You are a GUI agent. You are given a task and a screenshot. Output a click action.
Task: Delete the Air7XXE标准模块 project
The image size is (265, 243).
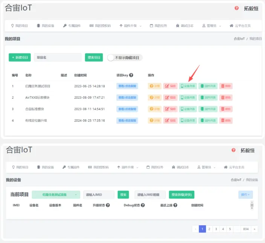click(226, 98)
